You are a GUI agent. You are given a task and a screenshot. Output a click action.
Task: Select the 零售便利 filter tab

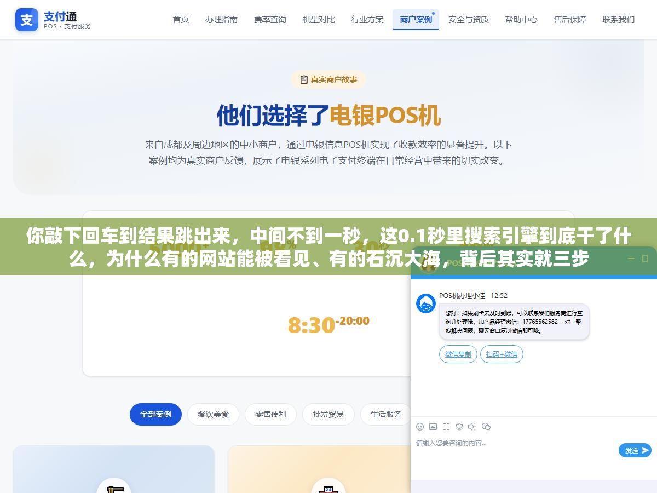click(x=270, y=414)
